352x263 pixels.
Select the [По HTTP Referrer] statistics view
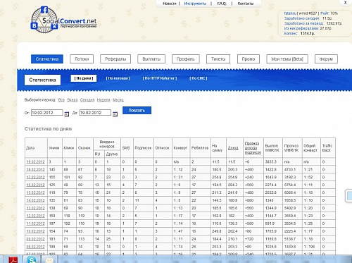tap(160, 78)
